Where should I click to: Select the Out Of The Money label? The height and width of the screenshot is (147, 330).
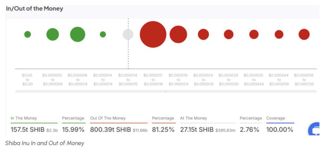click(108, 118)
